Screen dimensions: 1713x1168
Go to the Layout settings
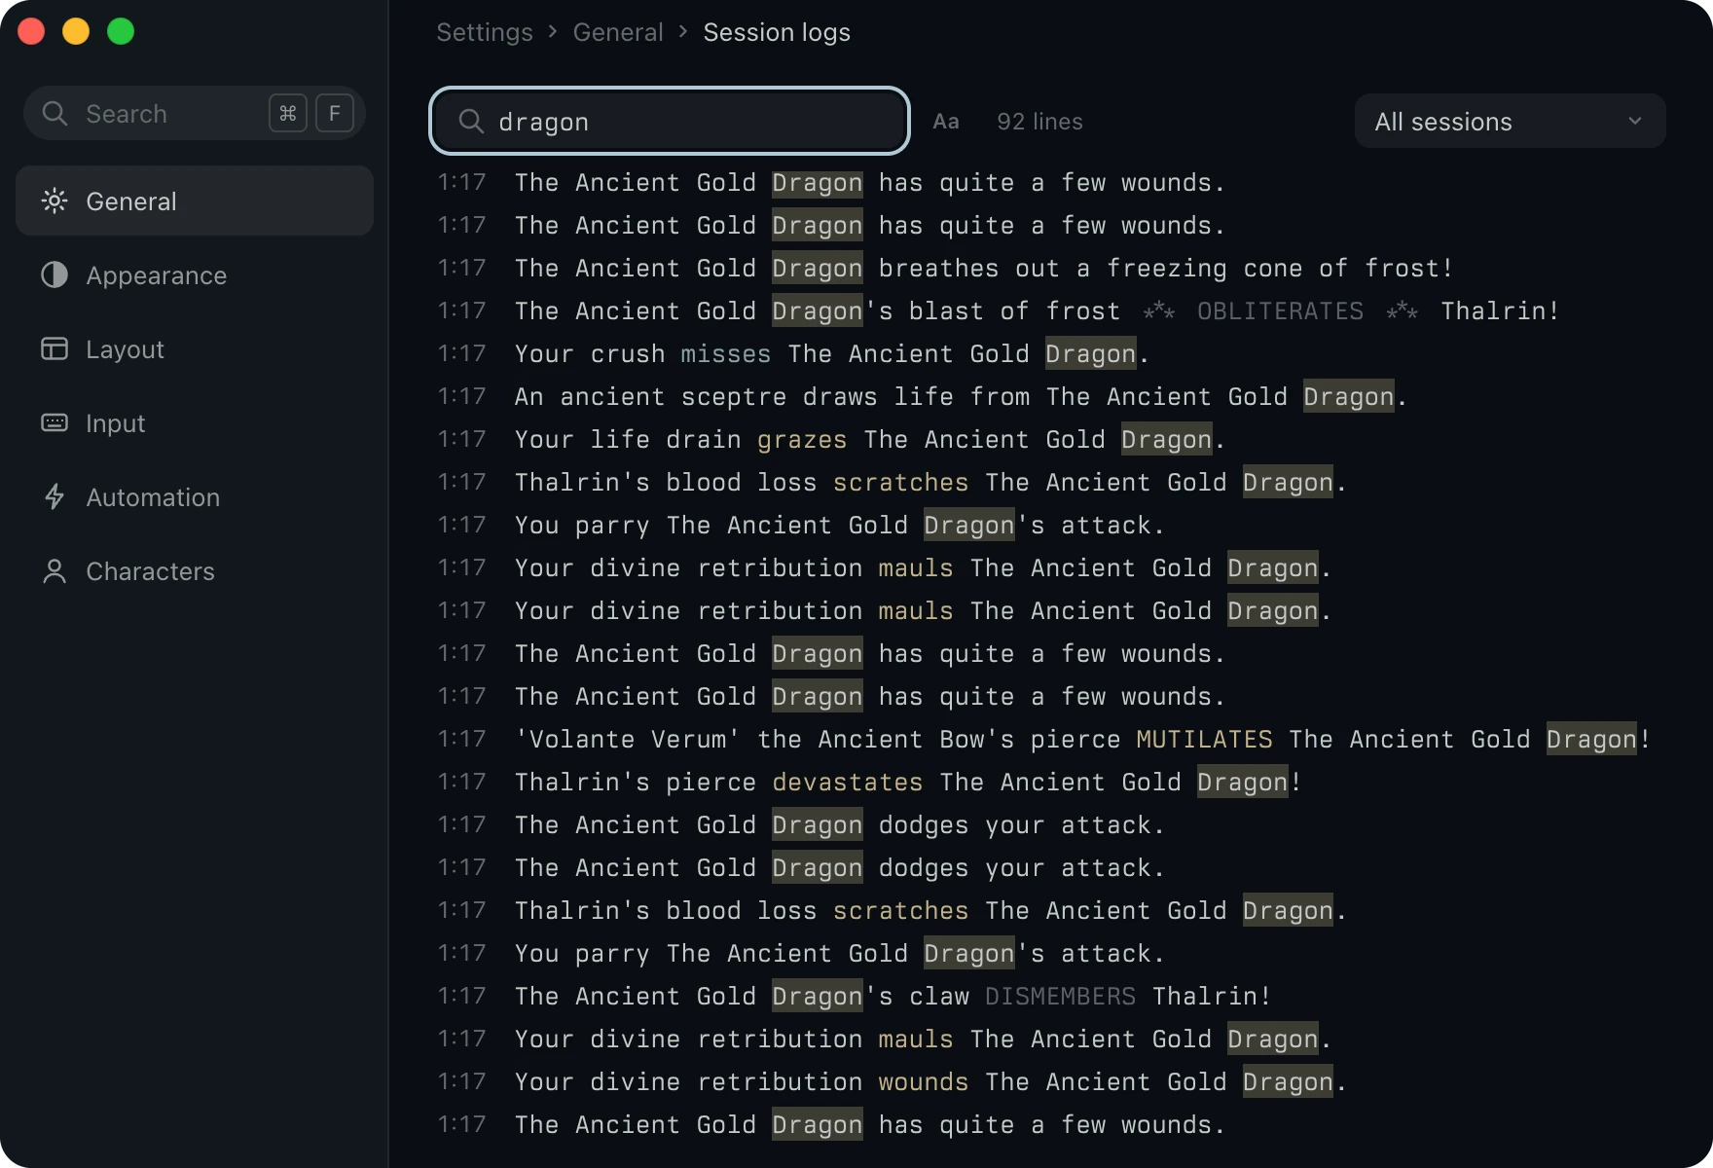195,348
